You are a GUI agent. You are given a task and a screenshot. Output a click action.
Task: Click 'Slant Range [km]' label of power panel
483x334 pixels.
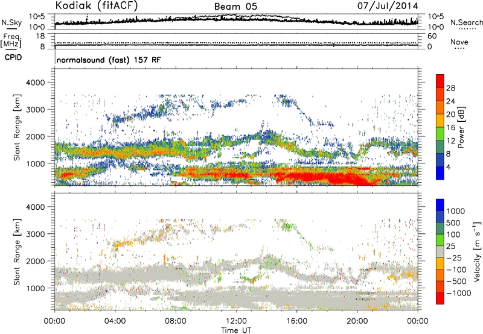17,127
